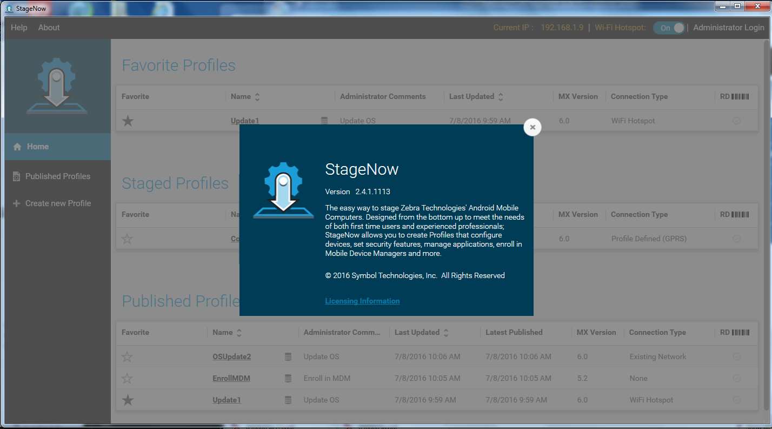
Task: Click RD check circle for favorite Update1
Action: (736, 121)
